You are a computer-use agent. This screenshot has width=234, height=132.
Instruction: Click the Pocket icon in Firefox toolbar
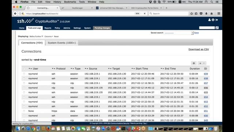pyautogui.click(x=201, y=14)
